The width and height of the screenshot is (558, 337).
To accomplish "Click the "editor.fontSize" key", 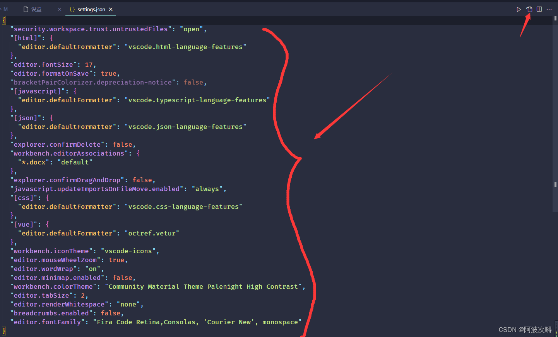I will pyautogui.click(x=43, y=64).
